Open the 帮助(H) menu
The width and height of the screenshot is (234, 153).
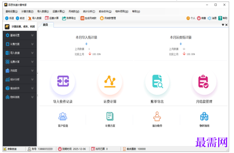tap(136, 11)
